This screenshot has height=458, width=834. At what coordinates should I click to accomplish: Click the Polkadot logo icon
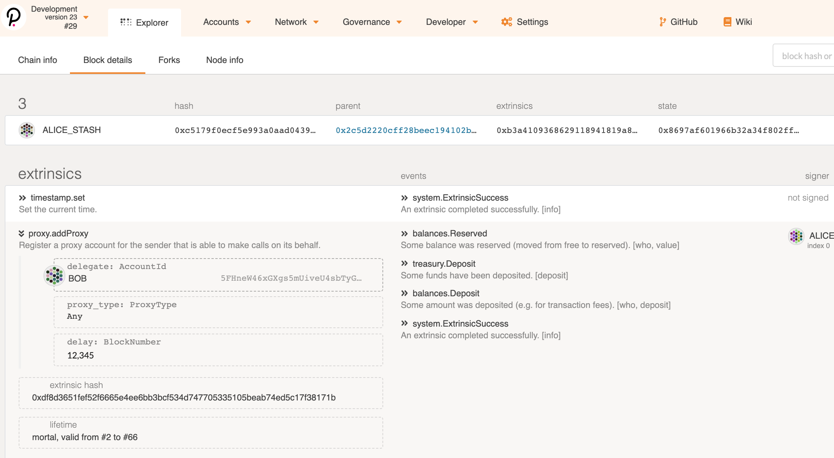click(14, 17)
